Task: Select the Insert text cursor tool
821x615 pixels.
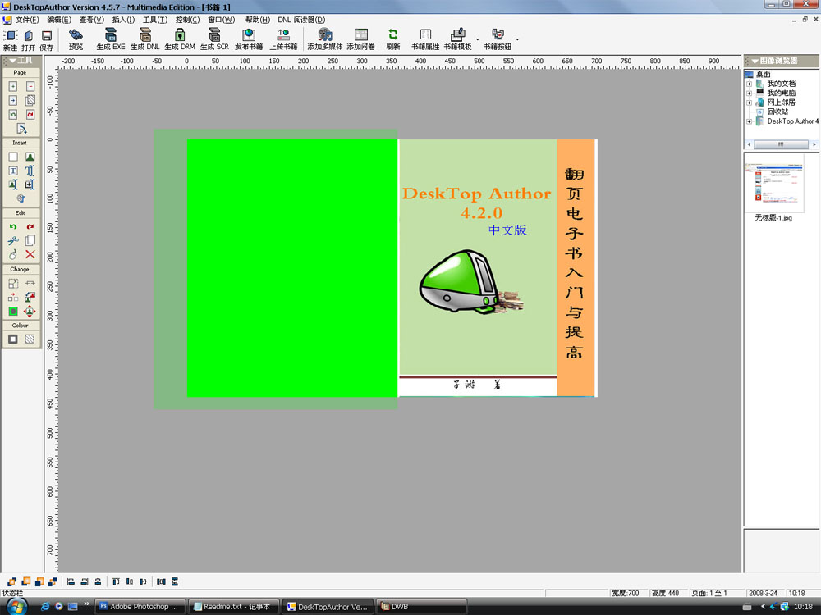Action: click(30, 171)
